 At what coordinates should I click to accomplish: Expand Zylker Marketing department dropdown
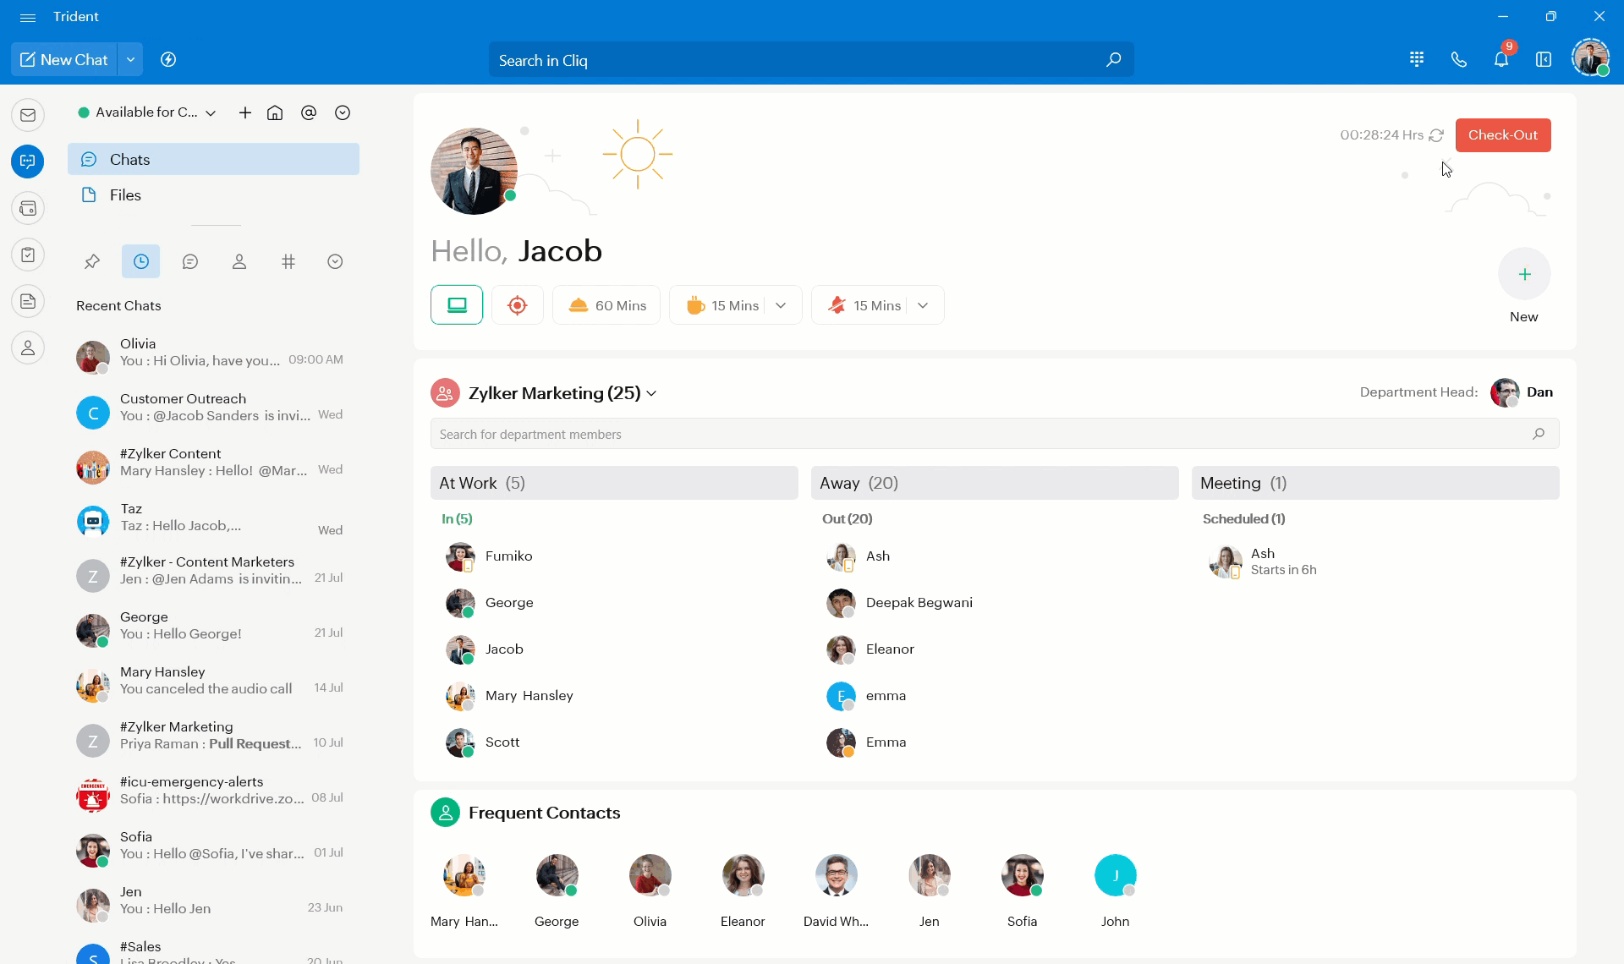tap(651, 394)
